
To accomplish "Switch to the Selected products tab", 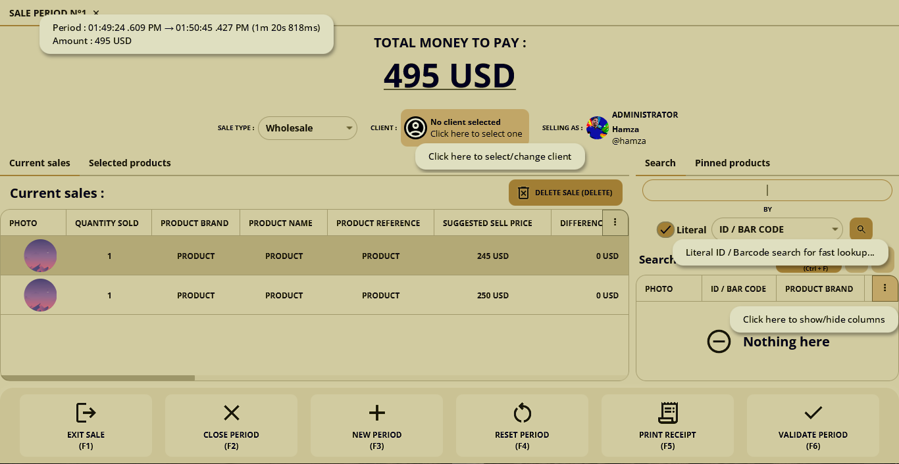I will pos(130,163).
